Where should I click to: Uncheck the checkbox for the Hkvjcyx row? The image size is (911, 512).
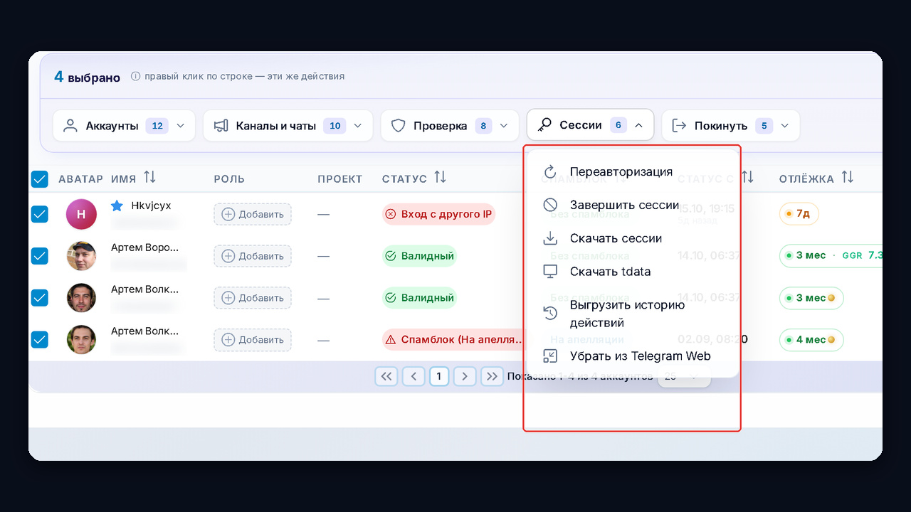[40, 213]
